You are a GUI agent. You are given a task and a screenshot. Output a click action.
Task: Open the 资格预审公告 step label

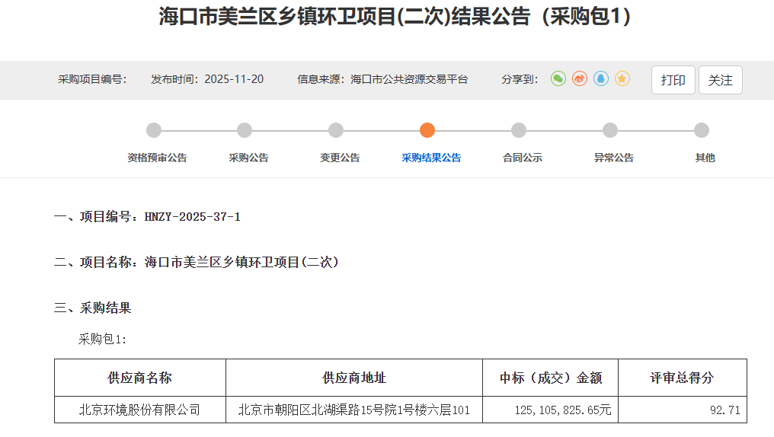click(x=157, y=158)
